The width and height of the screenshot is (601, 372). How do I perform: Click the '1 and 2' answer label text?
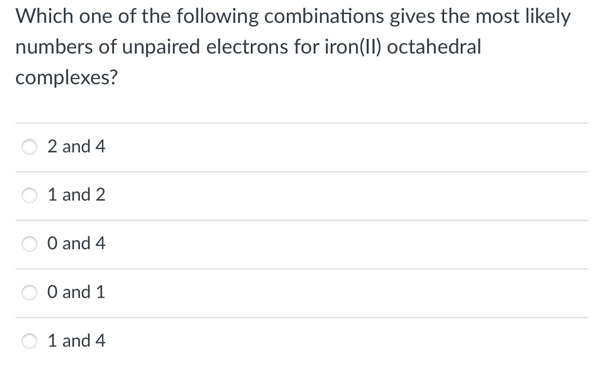pos(76,195)
